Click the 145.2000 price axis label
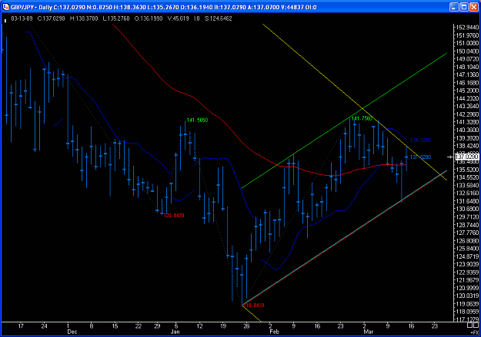This screenshot has width=481, height=337. tap(467, 91)
